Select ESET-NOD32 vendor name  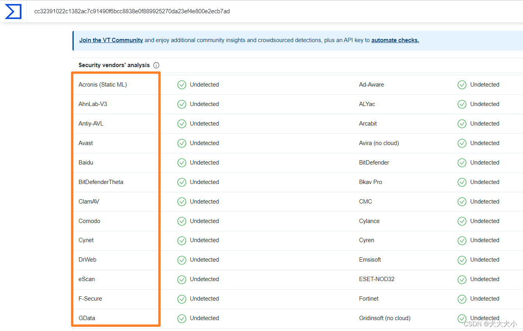click(377, 279)
